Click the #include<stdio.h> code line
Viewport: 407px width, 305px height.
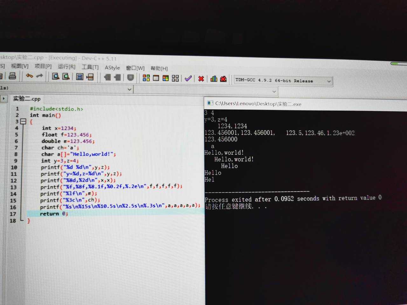click(56, 109)
